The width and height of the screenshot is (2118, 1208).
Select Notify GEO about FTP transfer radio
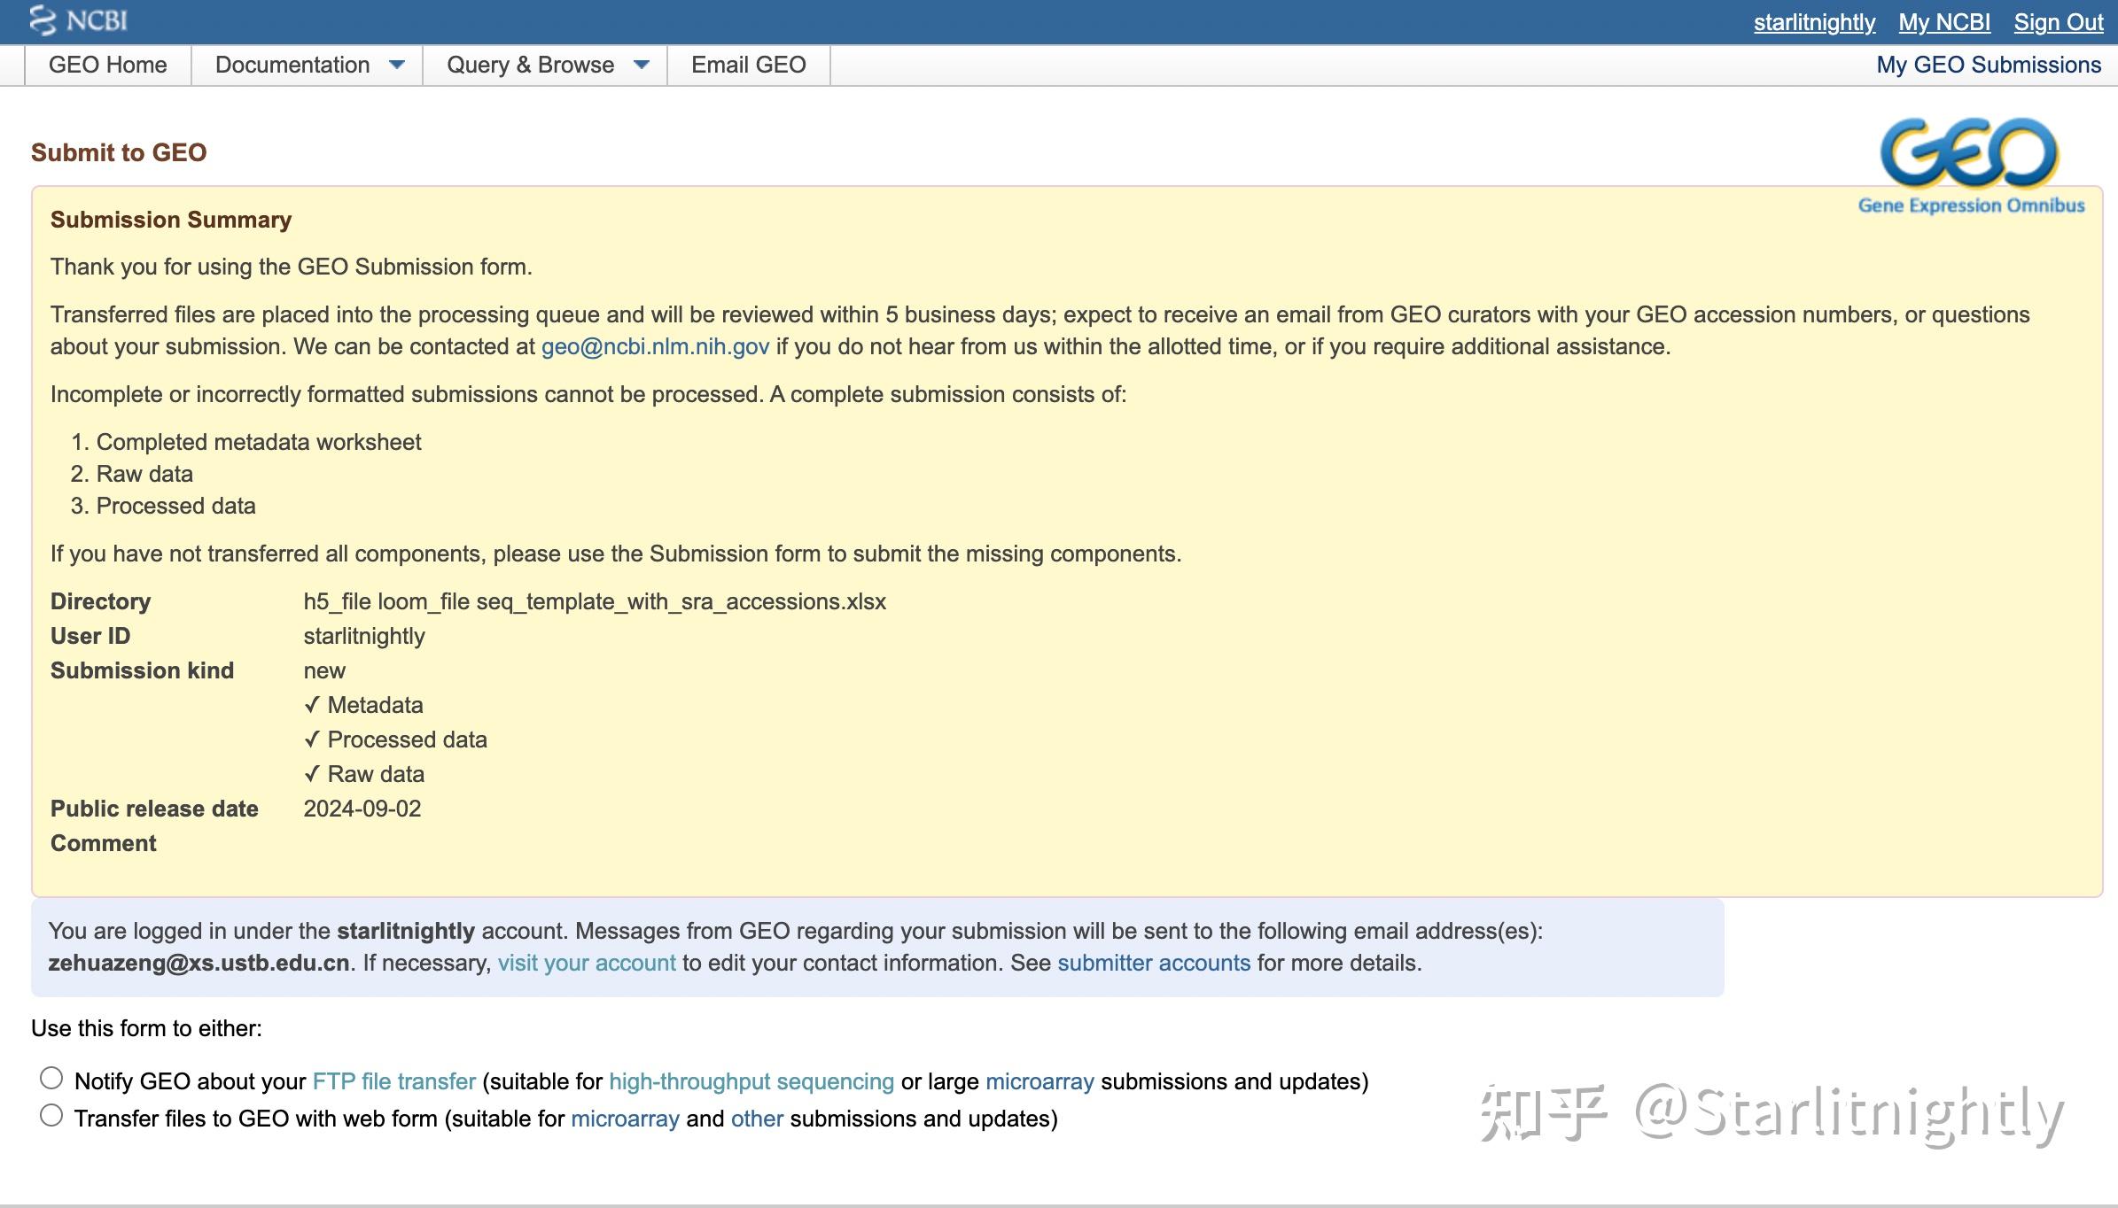51,1078
